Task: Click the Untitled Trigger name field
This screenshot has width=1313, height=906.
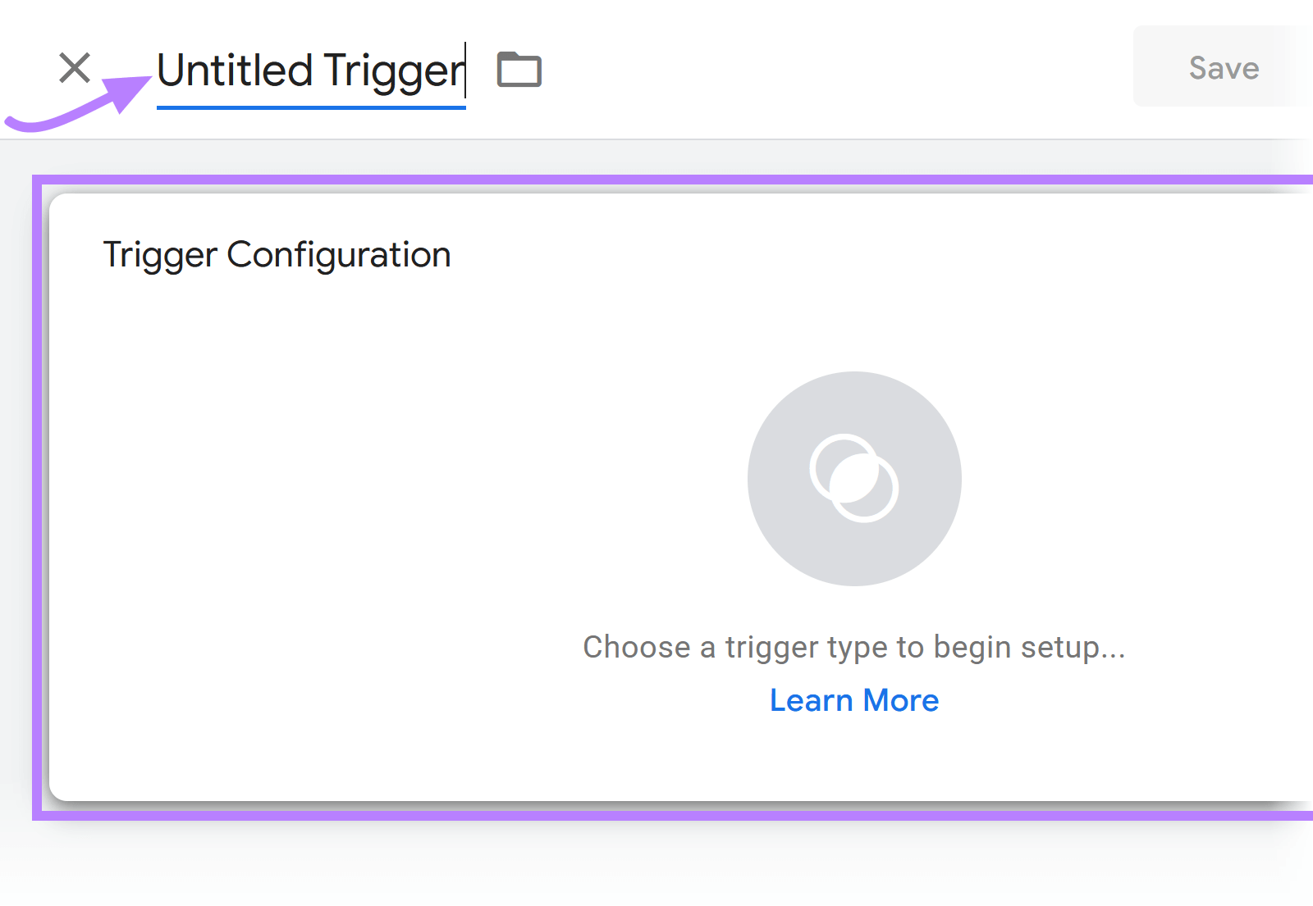Action: tap(310, 70)
